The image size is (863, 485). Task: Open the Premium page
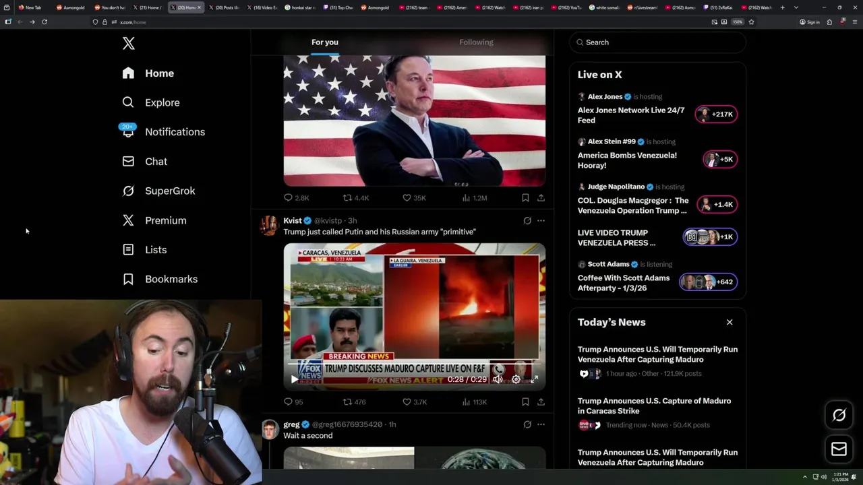click(154, 220)
